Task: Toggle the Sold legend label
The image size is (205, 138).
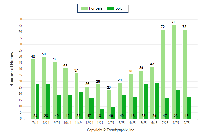Action: (119, 8)
